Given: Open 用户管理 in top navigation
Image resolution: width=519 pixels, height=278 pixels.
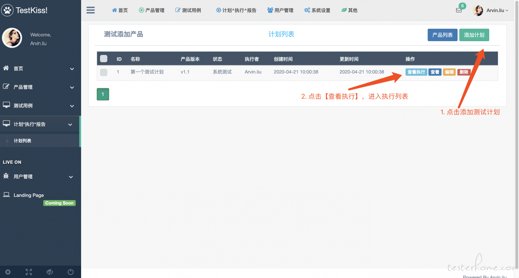Looking at the screenshot, I should pos(280,10).
